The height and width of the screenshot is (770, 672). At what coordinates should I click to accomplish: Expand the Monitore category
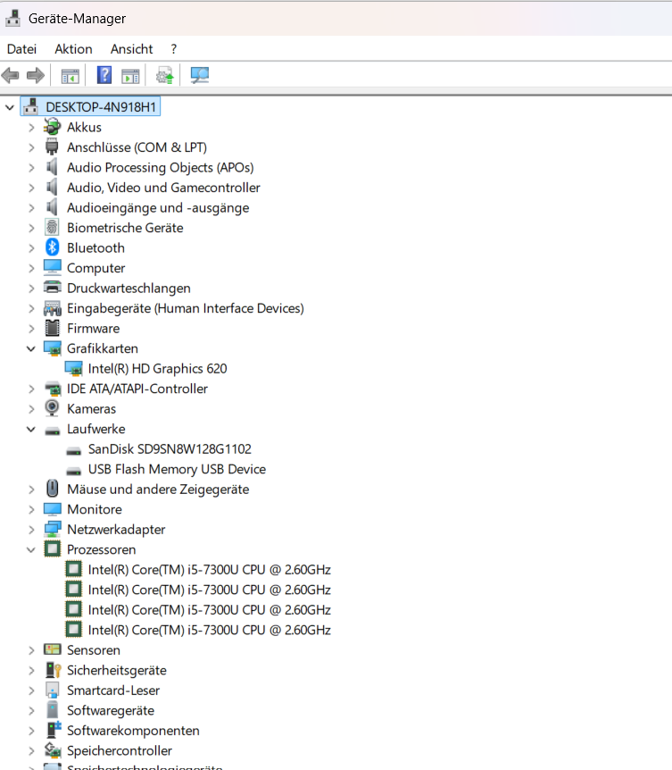[x=31, y=509]
